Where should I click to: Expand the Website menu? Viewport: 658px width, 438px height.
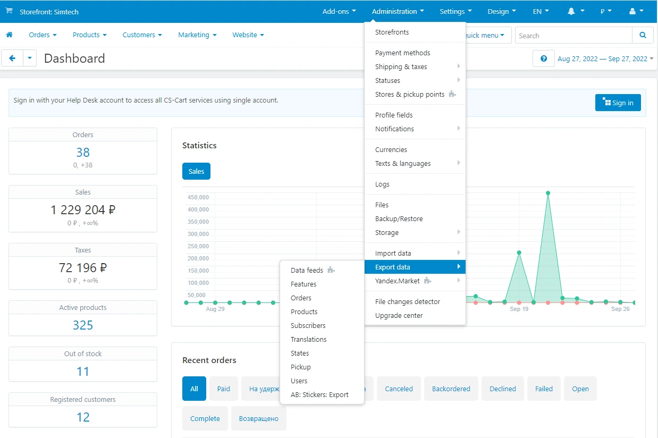pos(248,35)
